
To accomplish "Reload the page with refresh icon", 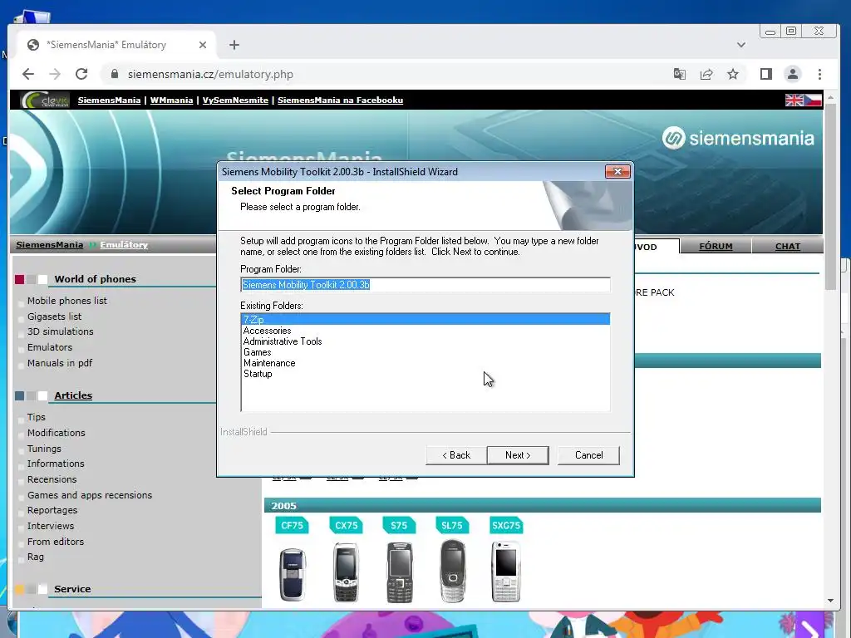I will point(81,74).
